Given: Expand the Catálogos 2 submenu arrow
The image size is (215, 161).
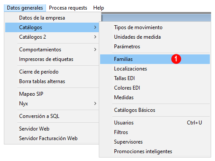Looking at the screenshot, I should point(95,37).
